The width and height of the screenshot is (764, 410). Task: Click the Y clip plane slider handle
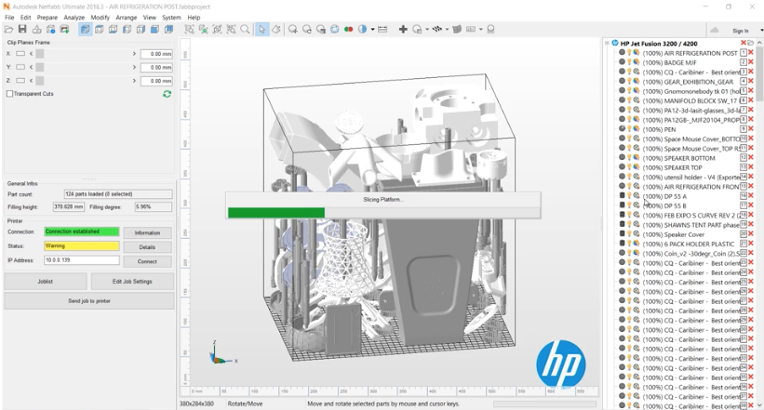[40, 67]
